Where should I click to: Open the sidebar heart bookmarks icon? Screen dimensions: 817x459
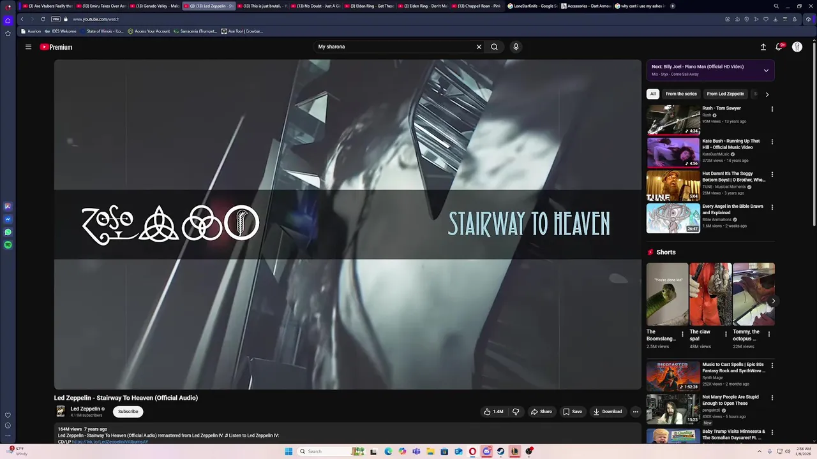pyautogui.click(x=8, y=415)
